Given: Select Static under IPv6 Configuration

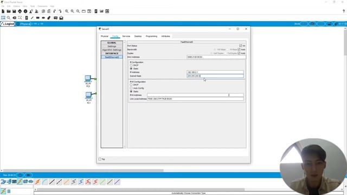Looking at the screenshot, I should pyautogui.click(x=131, y=92).
